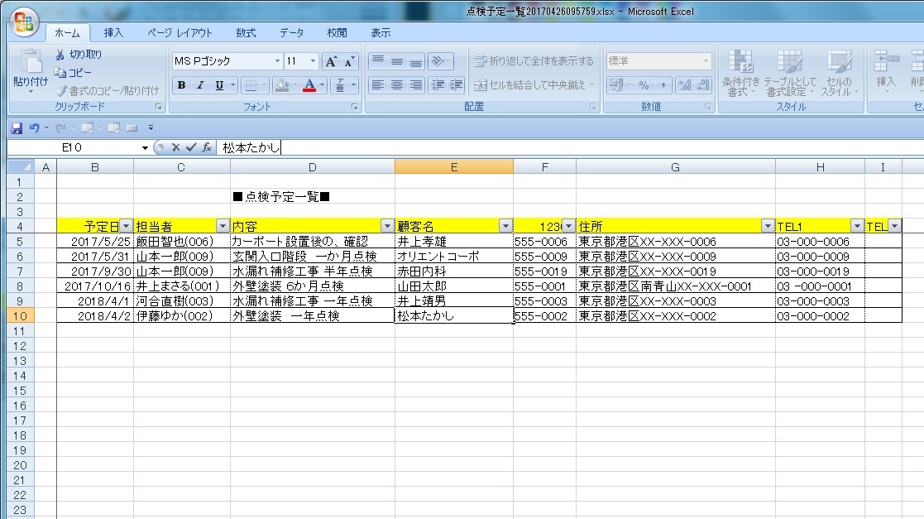The image size is (924, 519).
Task: Apply the fill color bucket
Action: click(x=282, y=85)
